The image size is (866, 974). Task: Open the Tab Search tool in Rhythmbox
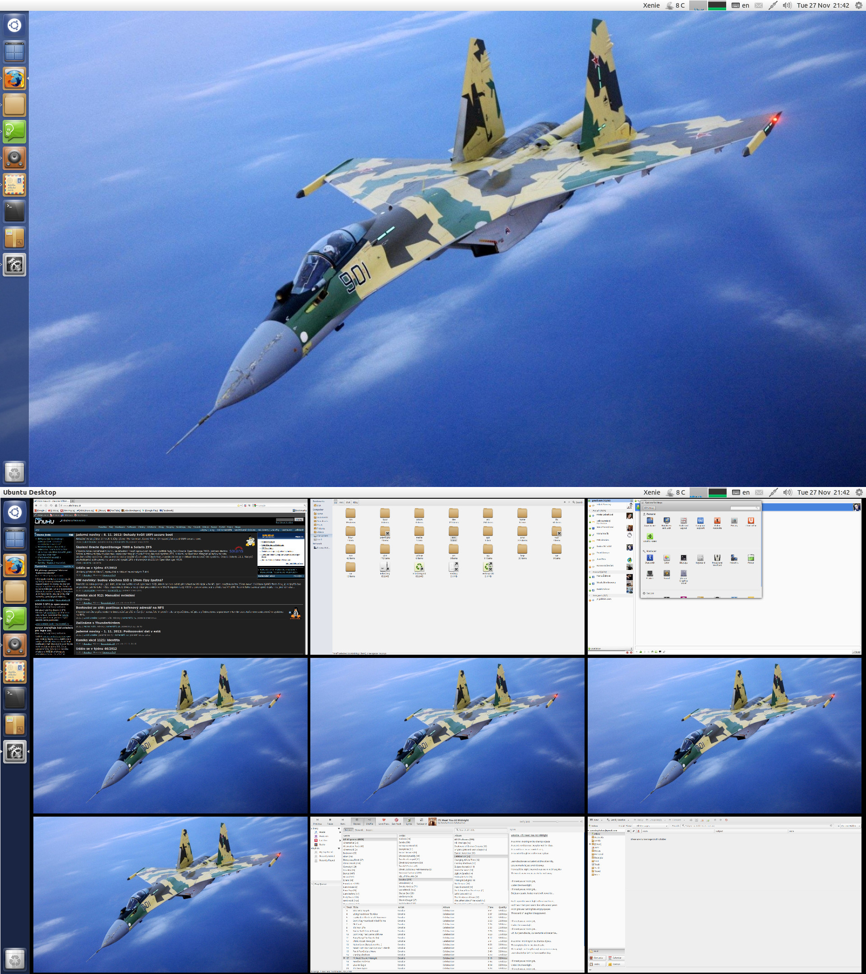coord(422,821)
